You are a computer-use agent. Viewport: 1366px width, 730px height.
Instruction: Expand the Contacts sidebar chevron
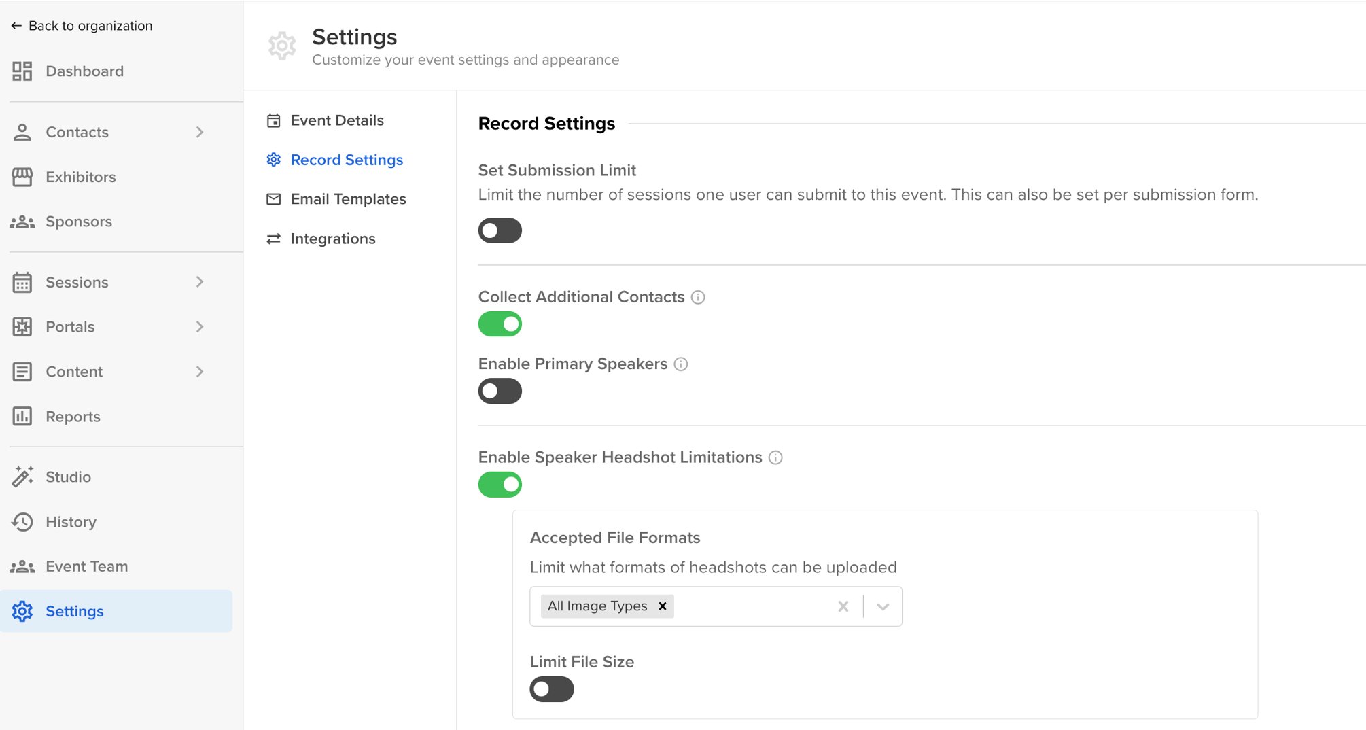click(199, 132)
